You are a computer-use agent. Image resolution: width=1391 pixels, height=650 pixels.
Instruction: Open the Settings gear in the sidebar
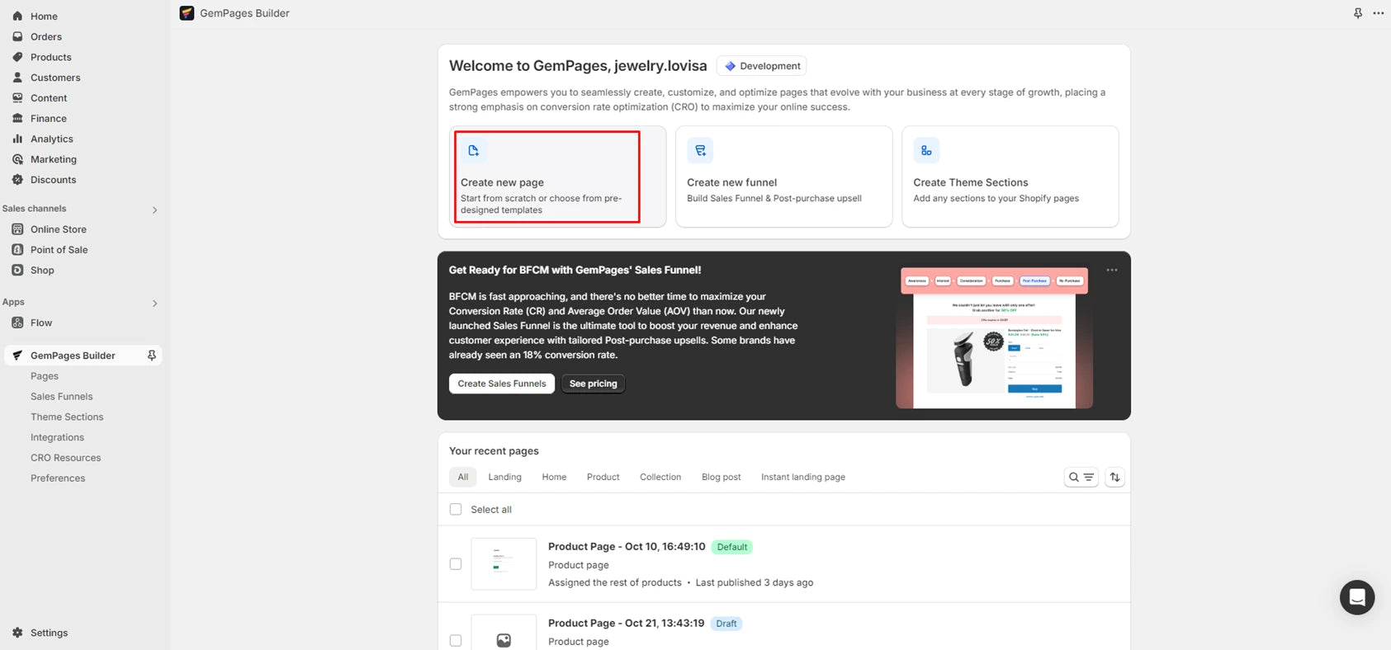click(x=17, y=633)
